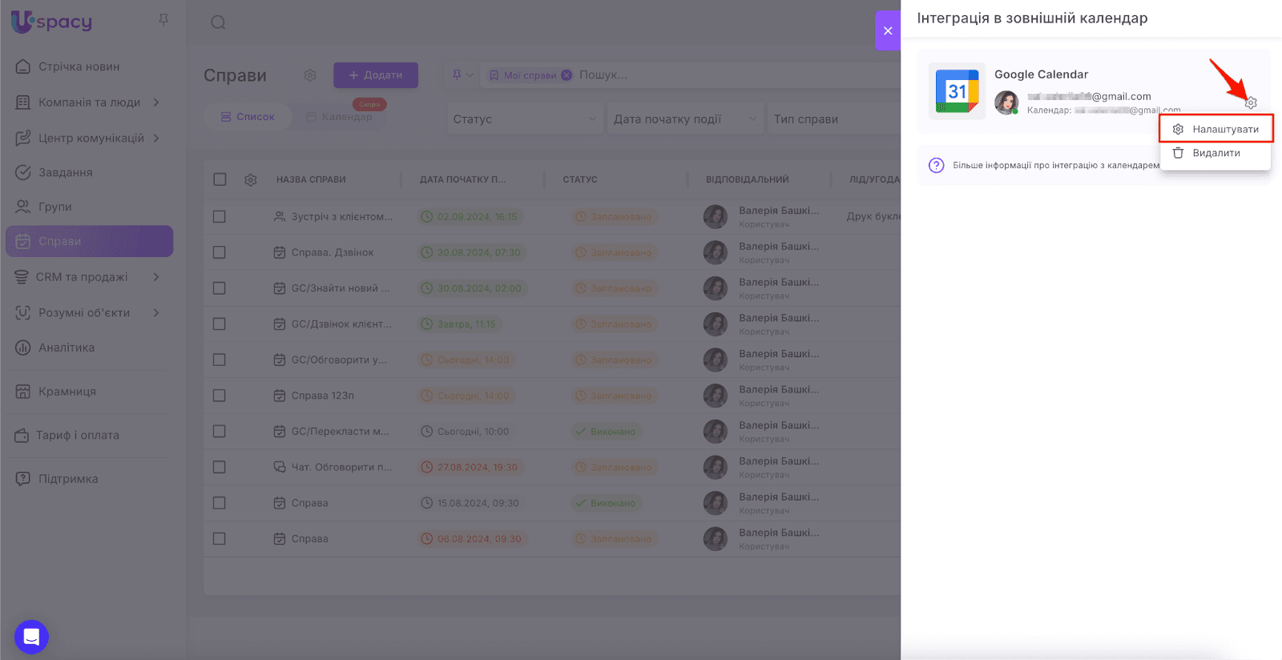This screenshot has height=660, width=1282.
Task: Click the Пошук search input field
Action: 721,75
